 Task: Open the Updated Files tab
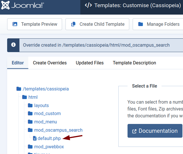click(89, 63)
